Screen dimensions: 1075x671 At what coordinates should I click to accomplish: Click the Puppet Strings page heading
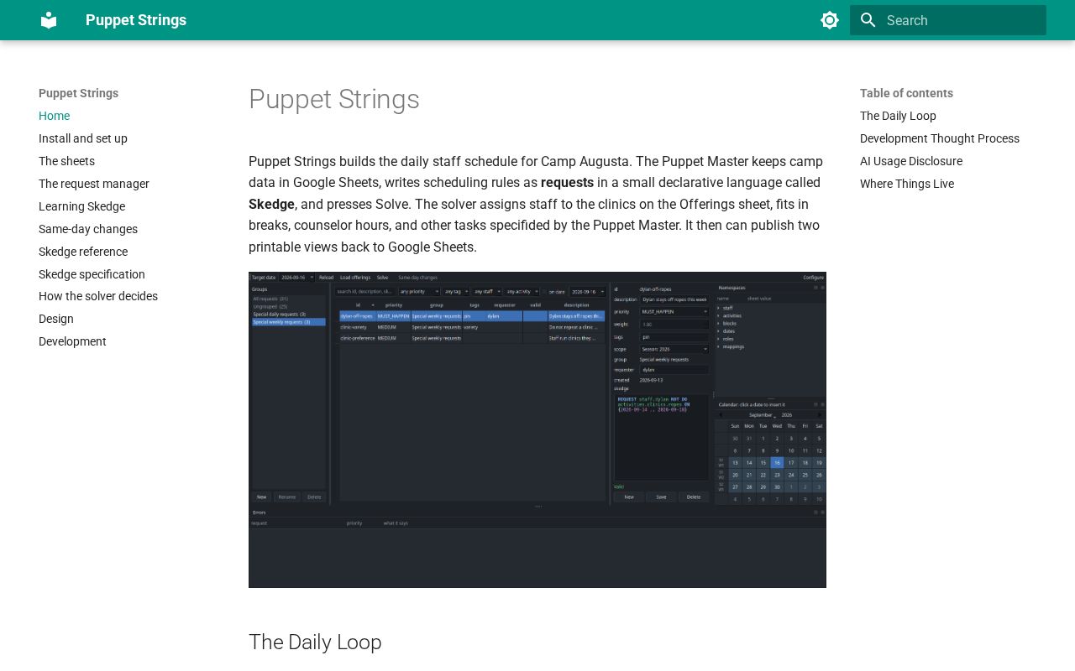(334, 100)
